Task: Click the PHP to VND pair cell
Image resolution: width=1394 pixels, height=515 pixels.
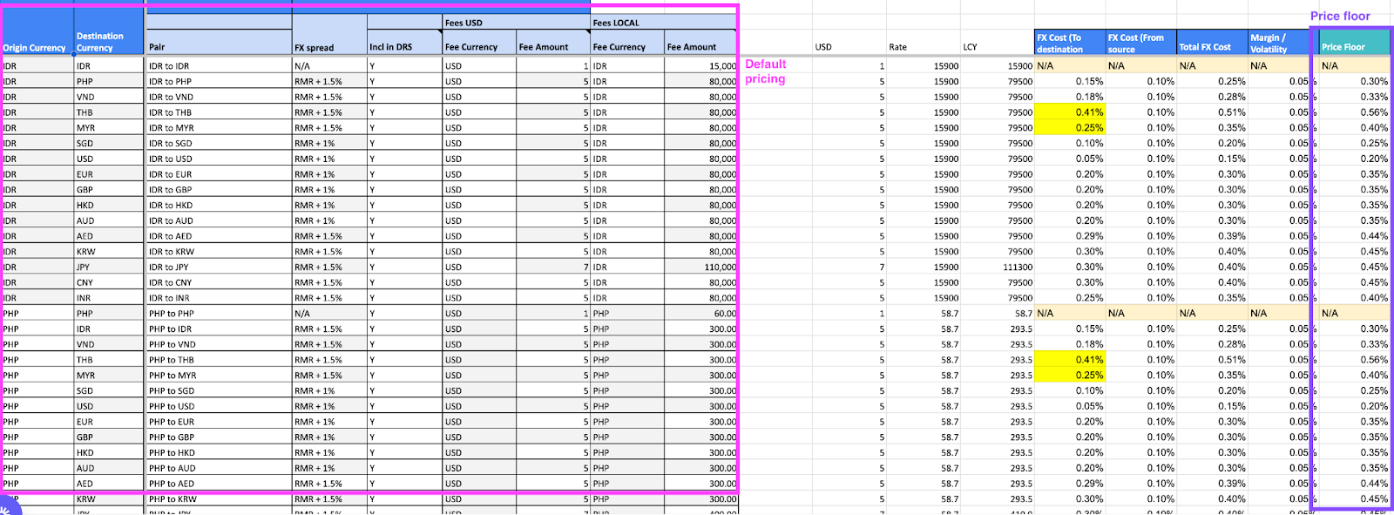Action: pyautogui.click(x=219, y=344)
